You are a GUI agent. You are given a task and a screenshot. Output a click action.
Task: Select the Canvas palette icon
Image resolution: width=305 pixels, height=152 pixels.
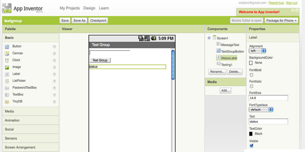point(7,54)
